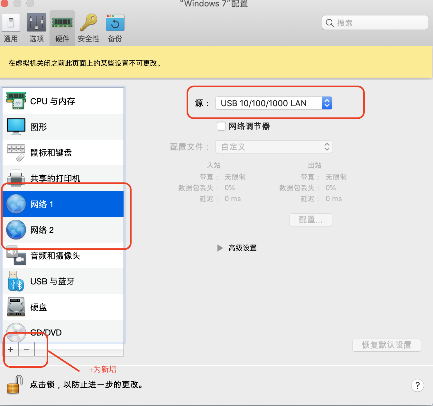Enable the 网络调节器 checkbox

point(221,126)
